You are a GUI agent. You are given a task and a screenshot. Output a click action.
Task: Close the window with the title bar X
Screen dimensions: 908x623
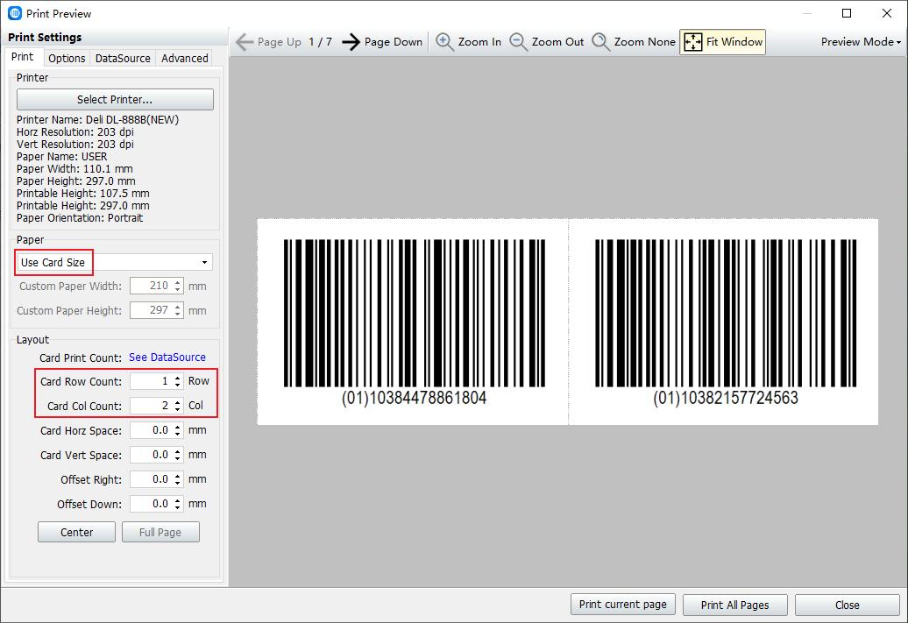[x=887, y=13]
